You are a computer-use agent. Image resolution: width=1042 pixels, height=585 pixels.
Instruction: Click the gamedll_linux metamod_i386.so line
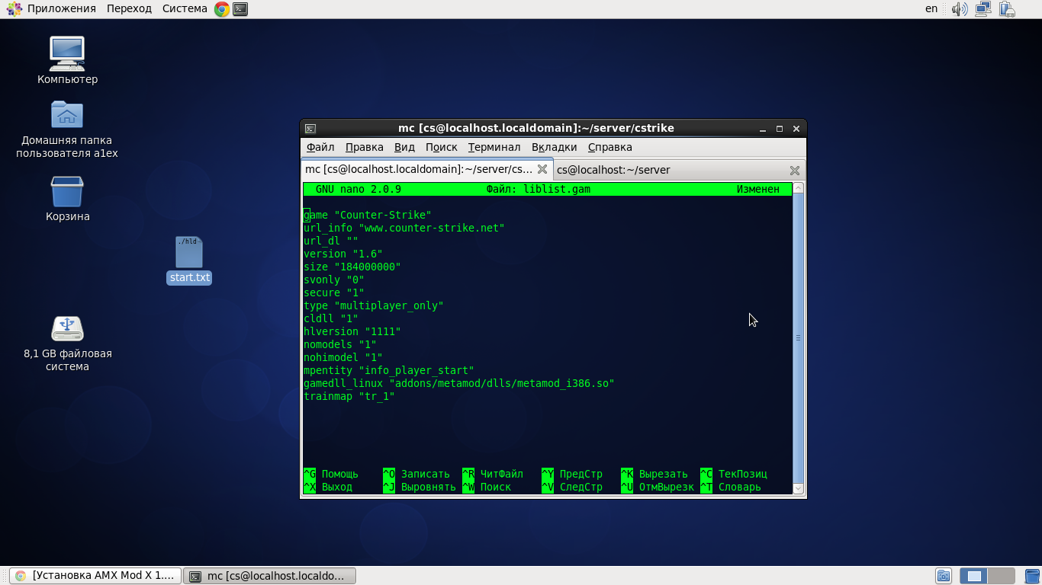(459, 383)
